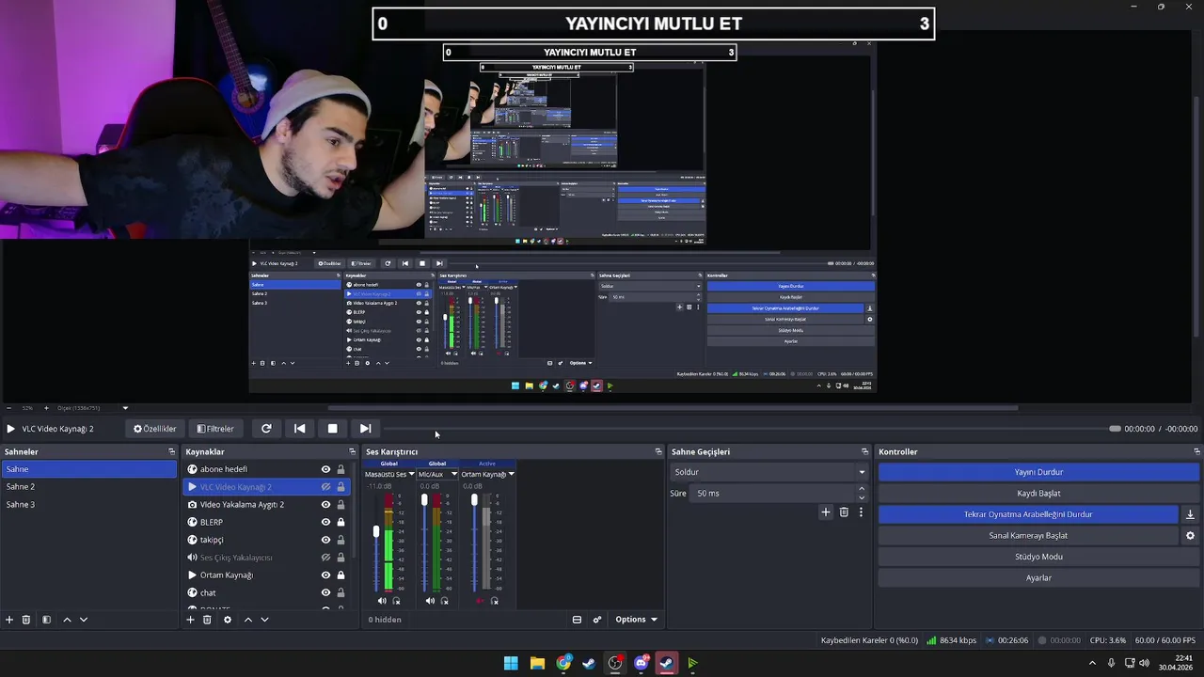Remove selected source with Kaynaklar trash icon
This screenshot has width=1204, height=677.
(x=207, y=620)
